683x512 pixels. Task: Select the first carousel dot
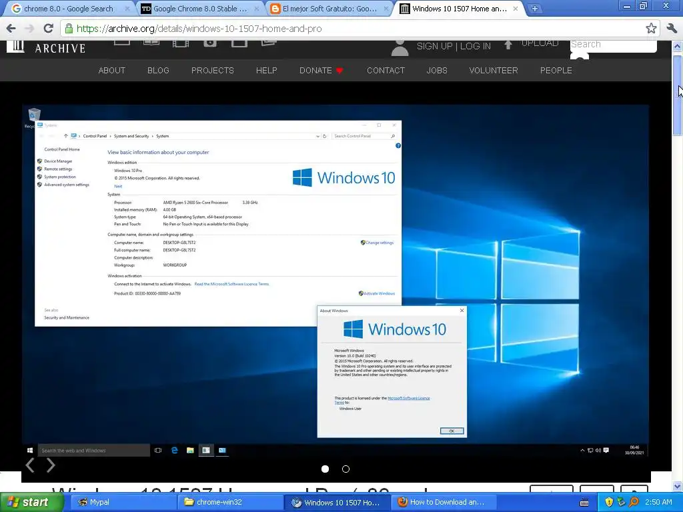point(325,469)
